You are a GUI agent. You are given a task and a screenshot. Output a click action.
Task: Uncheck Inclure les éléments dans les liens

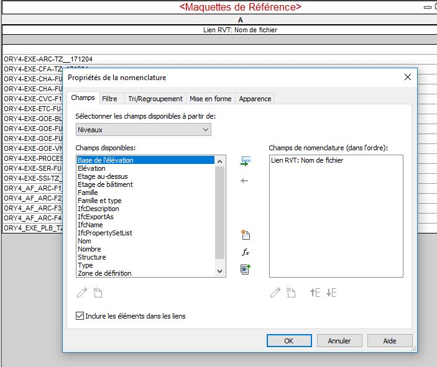[80, 316]
